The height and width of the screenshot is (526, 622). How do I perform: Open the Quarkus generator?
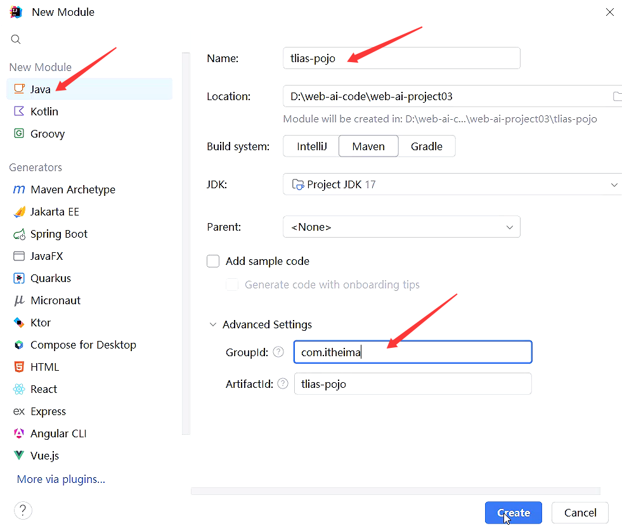tap(89, 278)
